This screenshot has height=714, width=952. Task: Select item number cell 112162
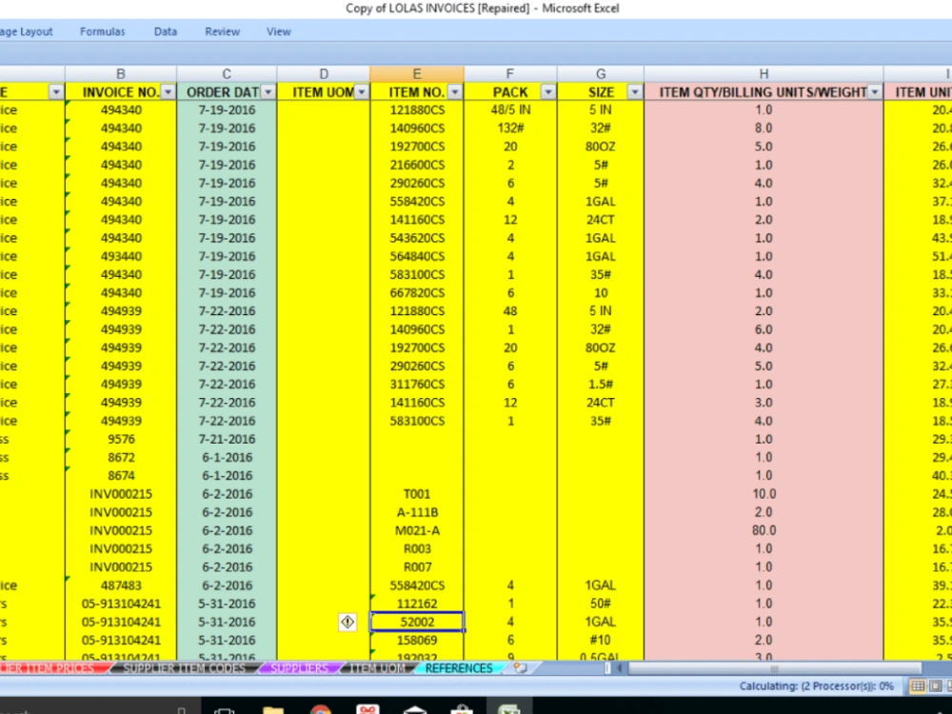coord(417,604)
